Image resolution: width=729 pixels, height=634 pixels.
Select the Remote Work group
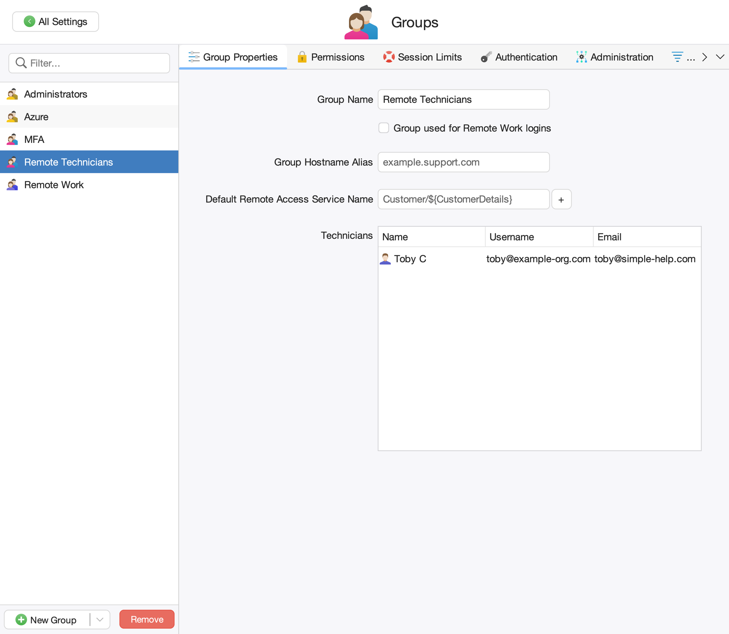(89, 185)
